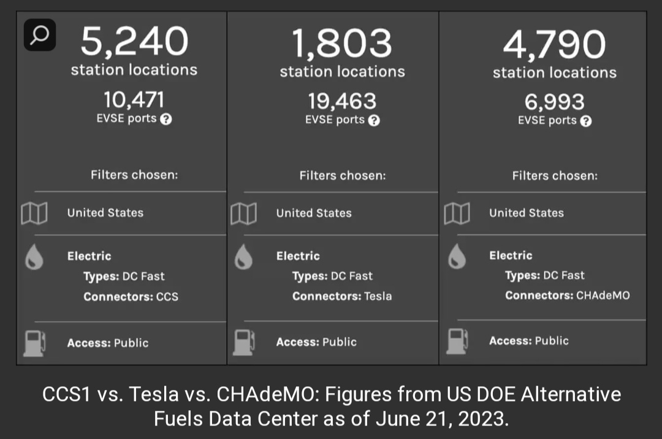This screenshot has height=439, width=662.
Task: Click the Connectors: CCS filter text
Action: (131, 297)
